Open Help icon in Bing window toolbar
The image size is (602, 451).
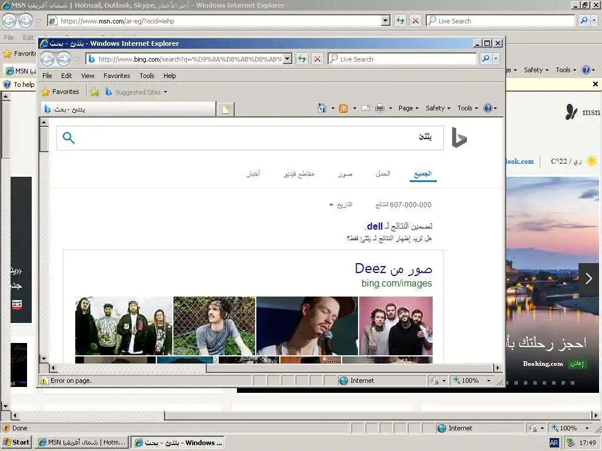tap(487, 108)
